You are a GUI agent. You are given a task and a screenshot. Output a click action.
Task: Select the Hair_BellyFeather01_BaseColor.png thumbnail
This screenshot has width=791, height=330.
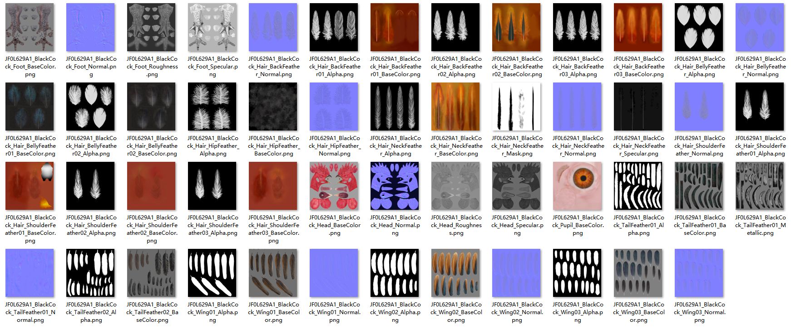30,107
